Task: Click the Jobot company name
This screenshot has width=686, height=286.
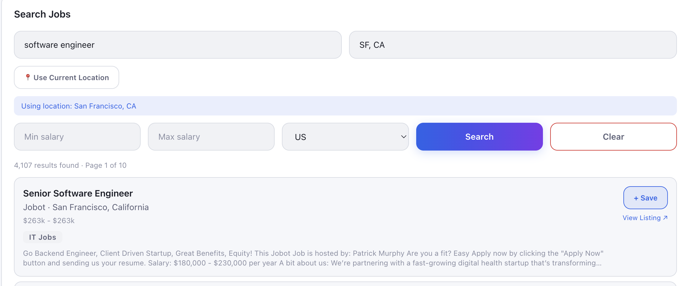Action: [34, 207]
